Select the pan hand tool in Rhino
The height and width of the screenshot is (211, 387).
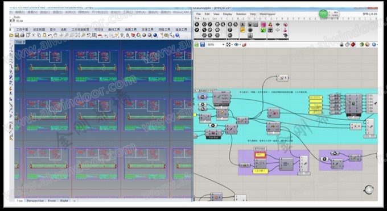[56, 35]
